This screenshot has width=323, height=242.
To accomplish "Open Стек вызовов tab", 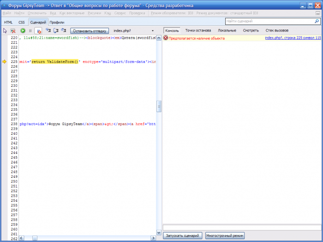I will (277, 30).
